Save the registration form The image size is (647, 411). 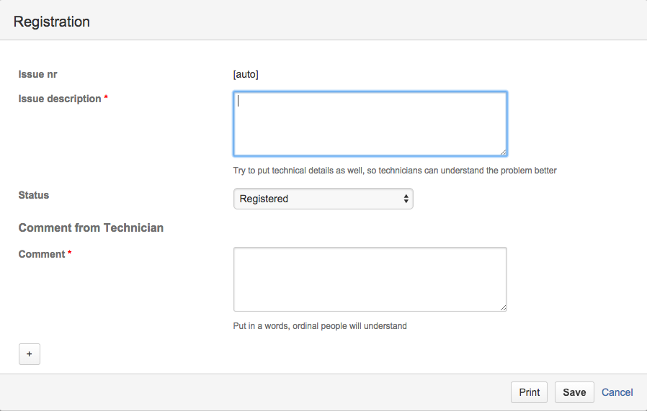tap(574, 392)
